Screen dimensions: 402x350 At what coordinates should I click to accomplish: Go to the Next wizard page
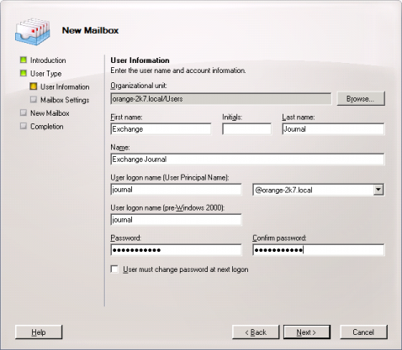[307, 332]
